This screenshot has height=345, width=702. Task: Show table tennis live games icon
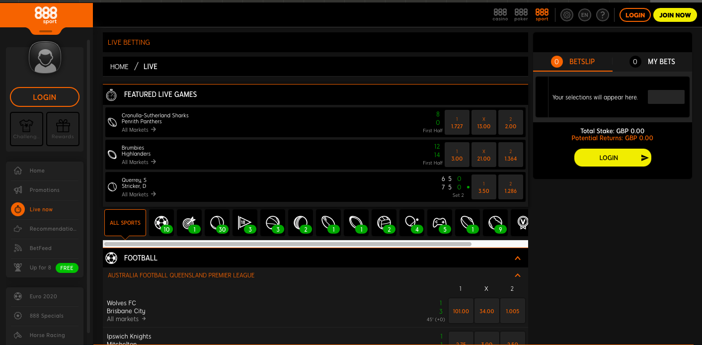(412, 223)
